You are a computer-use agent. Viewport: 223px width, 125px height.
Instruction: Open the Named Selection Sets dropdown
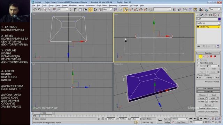162,9
